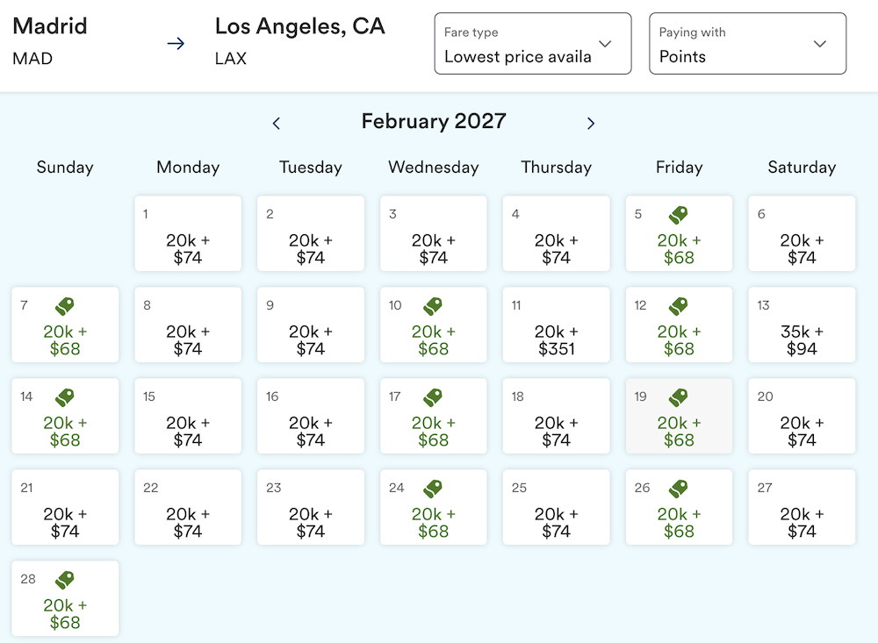
Task: Open the Paying with Points dropdown
Action: (747, 44)
